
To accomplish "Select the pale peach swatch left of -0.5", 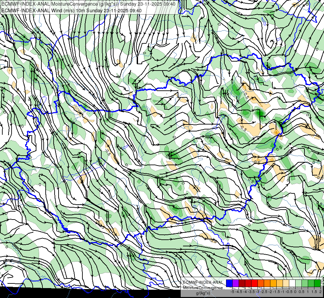I will coord(286,283).
